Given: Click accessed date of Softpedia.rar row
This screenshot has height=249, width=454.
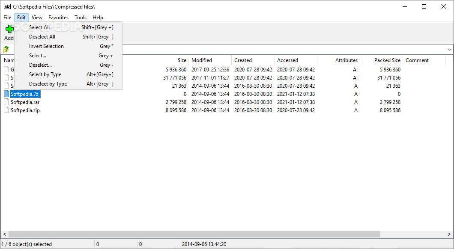Looking at the screenshot, I should point(296,102).
